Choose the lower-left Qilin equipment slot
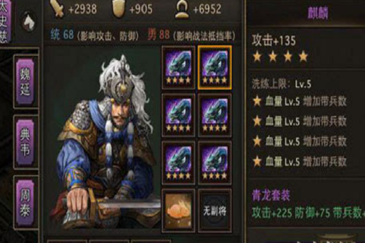365x243 pixels. 178,163
